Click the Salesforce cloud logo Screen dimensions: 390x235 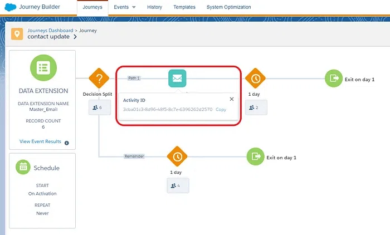click(x=10, y=7)
